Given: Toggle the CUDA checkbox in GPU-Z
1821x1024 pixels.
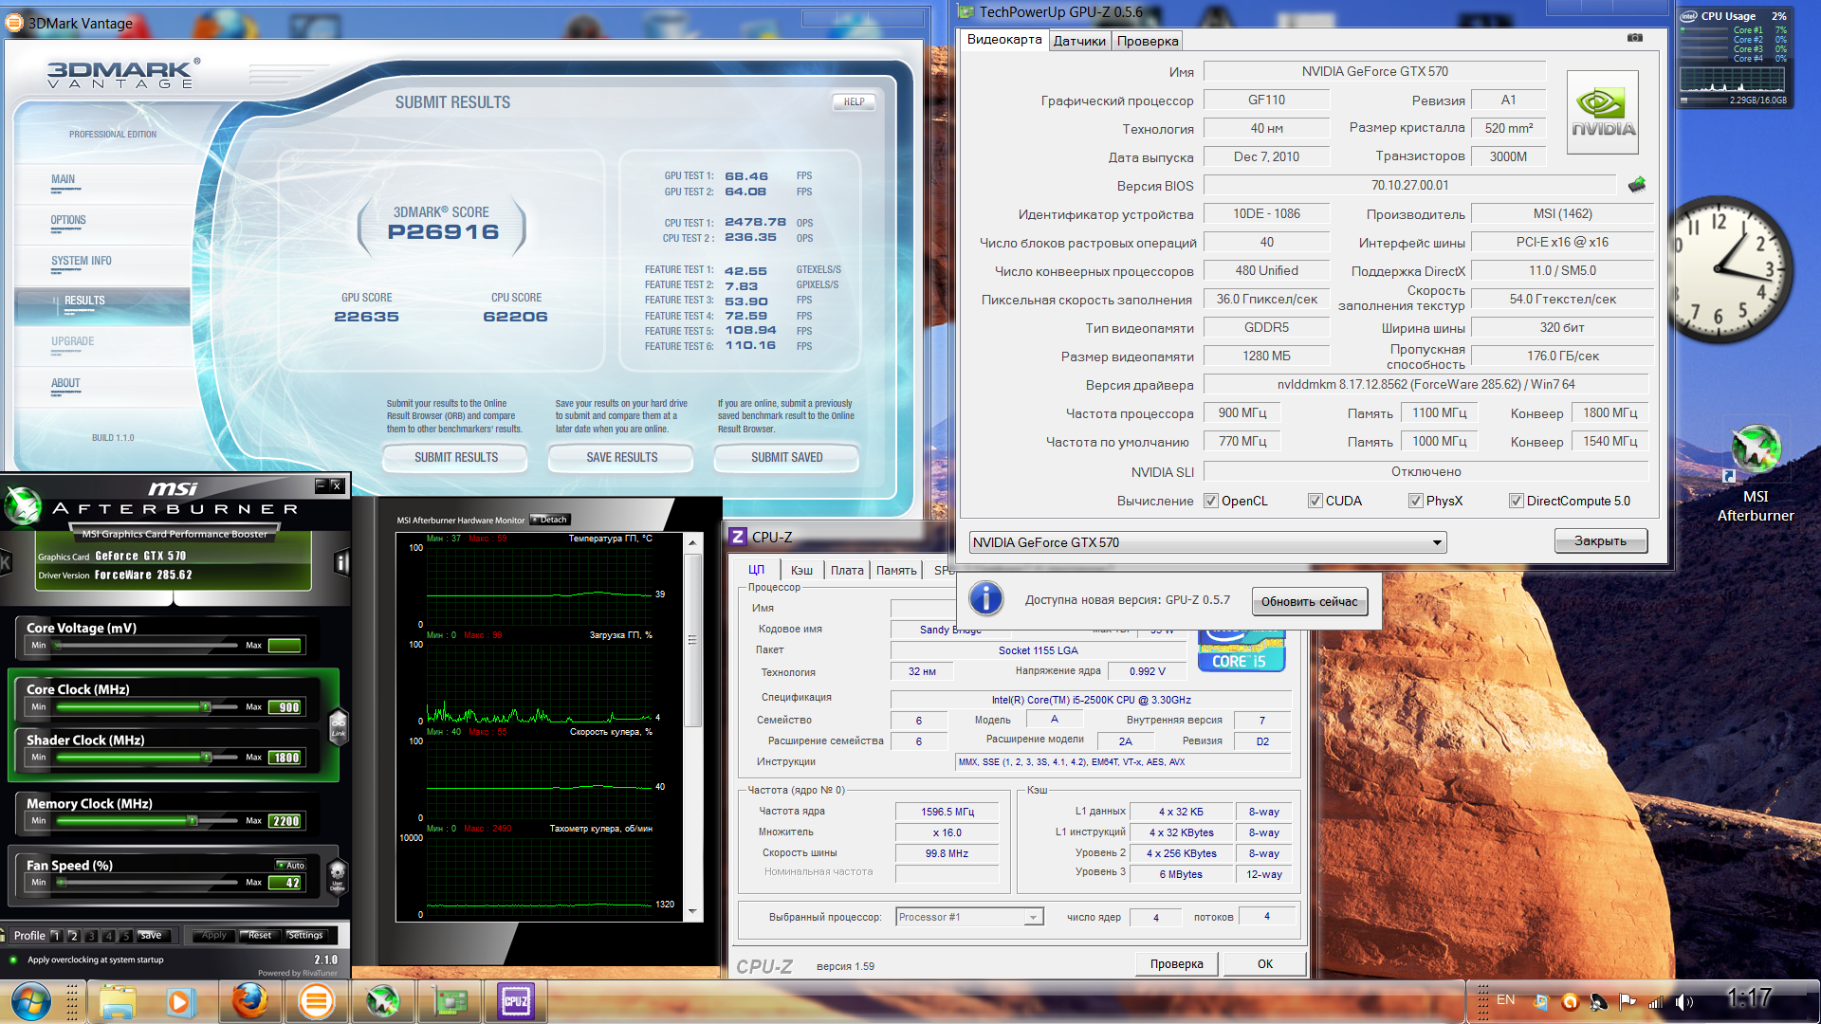Looking at the screenshot, I should 1315,501.
